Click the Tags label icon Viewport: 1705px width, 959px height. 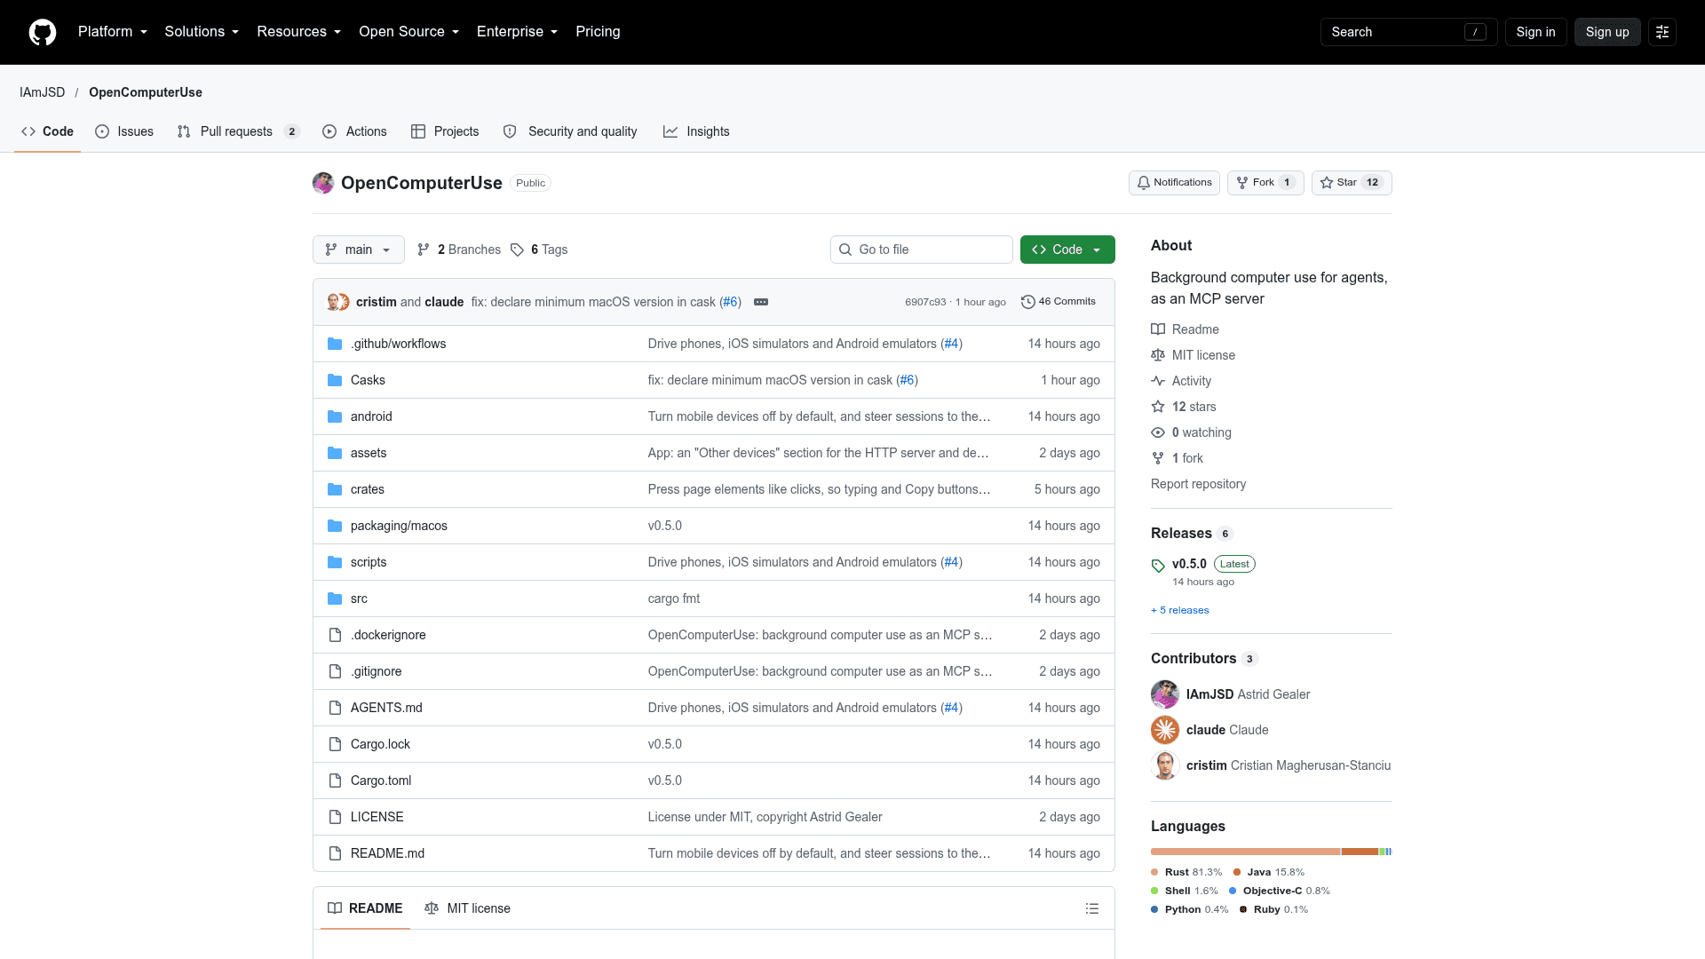tap(518, 250)
